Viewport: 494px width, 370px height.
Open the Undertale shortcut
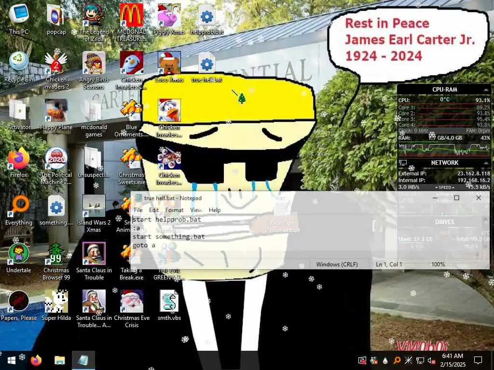19,258
